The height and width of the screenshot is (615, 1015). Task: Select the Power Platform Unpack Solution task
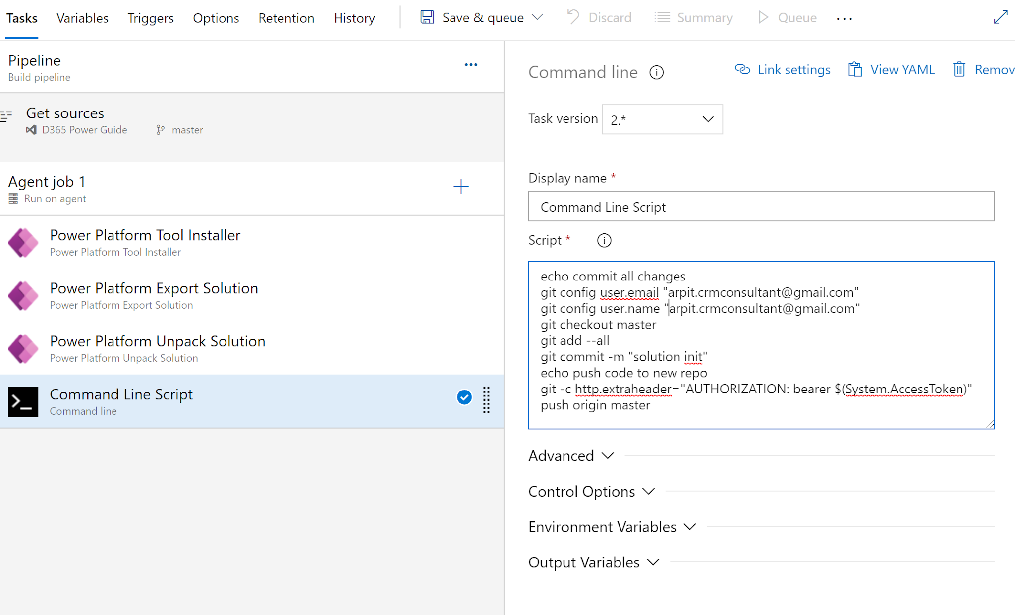(x=157, y=347)
